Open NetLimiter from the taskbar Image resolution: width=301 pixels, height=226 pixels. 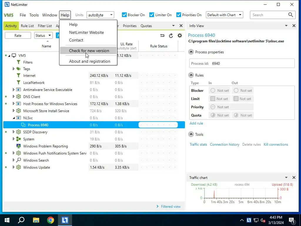pyautogui.click(x=65, y=220)
